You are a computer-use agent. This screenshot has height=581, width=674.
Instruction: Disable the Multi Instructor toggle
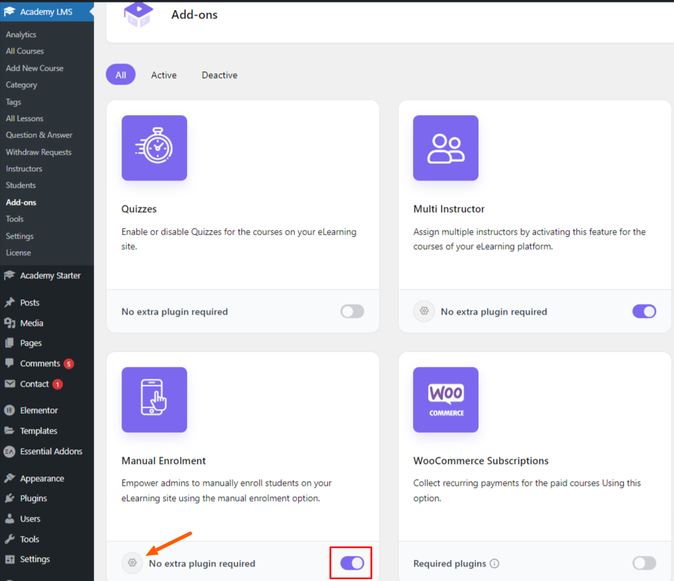tap(644, 311)
